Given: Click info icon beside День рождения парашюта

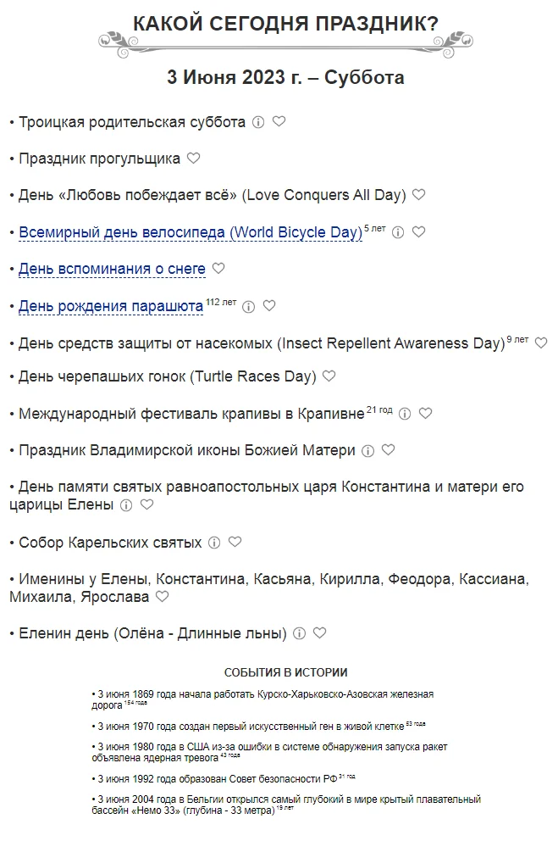Looking at the screenshot, I should point(249,307).
